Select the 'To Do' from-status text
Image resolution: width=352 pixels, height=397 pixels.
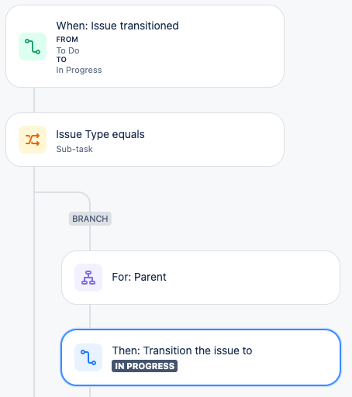pos(67,50)
